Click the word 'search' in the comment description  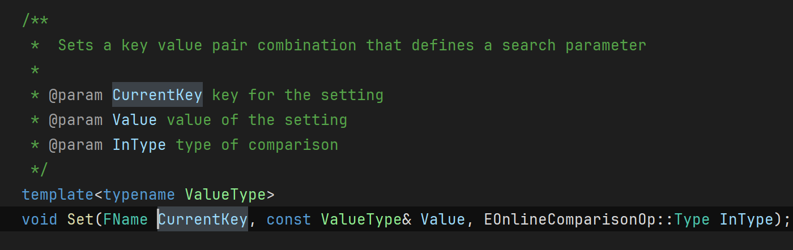529,45
